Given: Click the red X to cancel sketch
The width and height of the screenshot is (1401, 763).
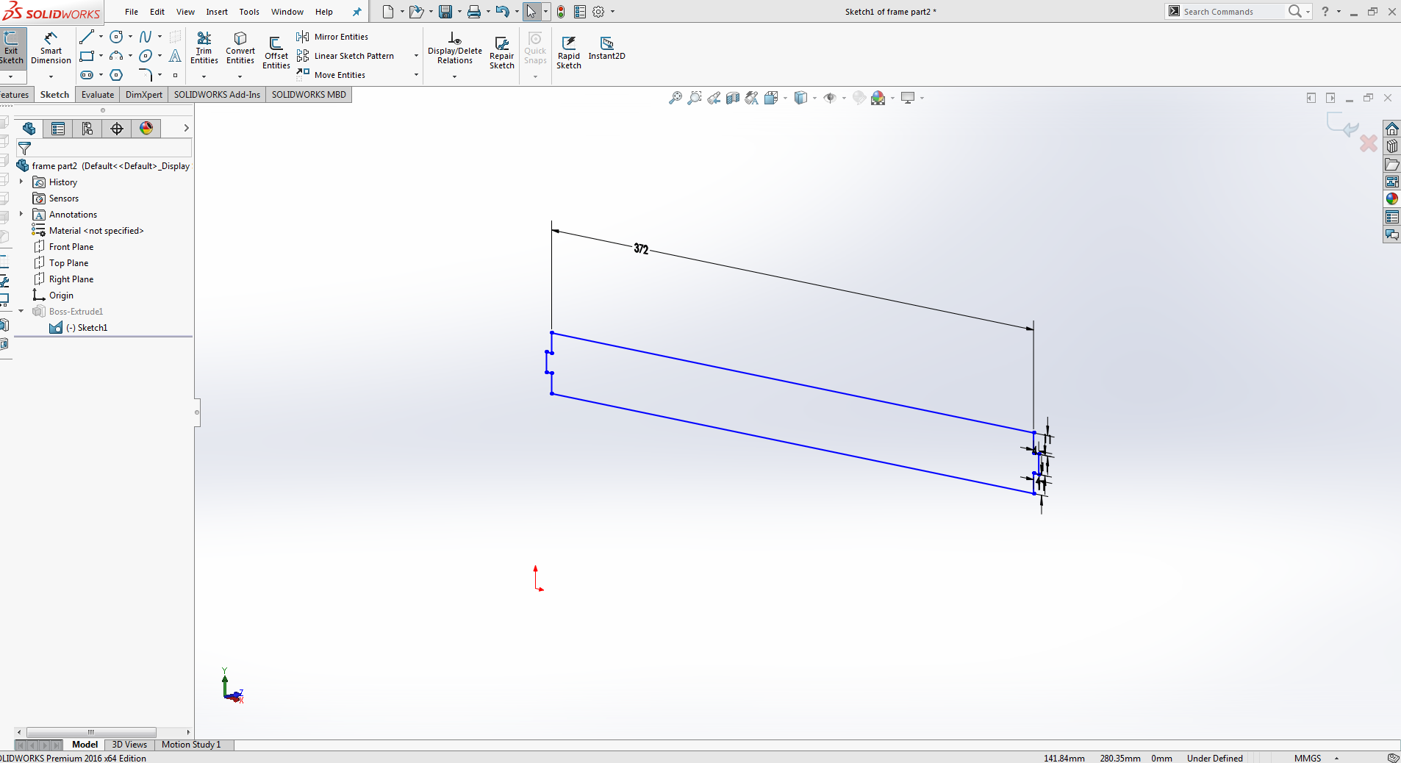Looking at the screenshot, I should 1369,143.
